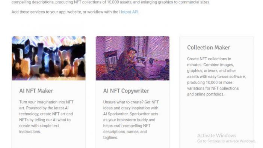Click 'AI Sparkwriter. Sparkwriter acts' text line

131,114
